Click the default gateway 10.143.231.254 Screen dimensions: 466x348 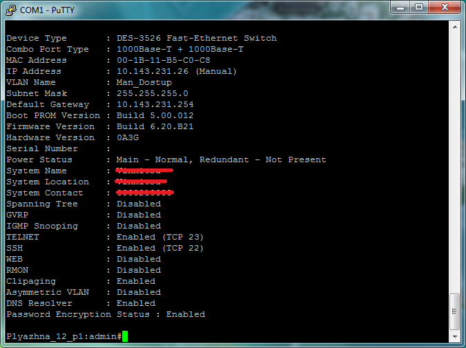(x=155, y=105)
